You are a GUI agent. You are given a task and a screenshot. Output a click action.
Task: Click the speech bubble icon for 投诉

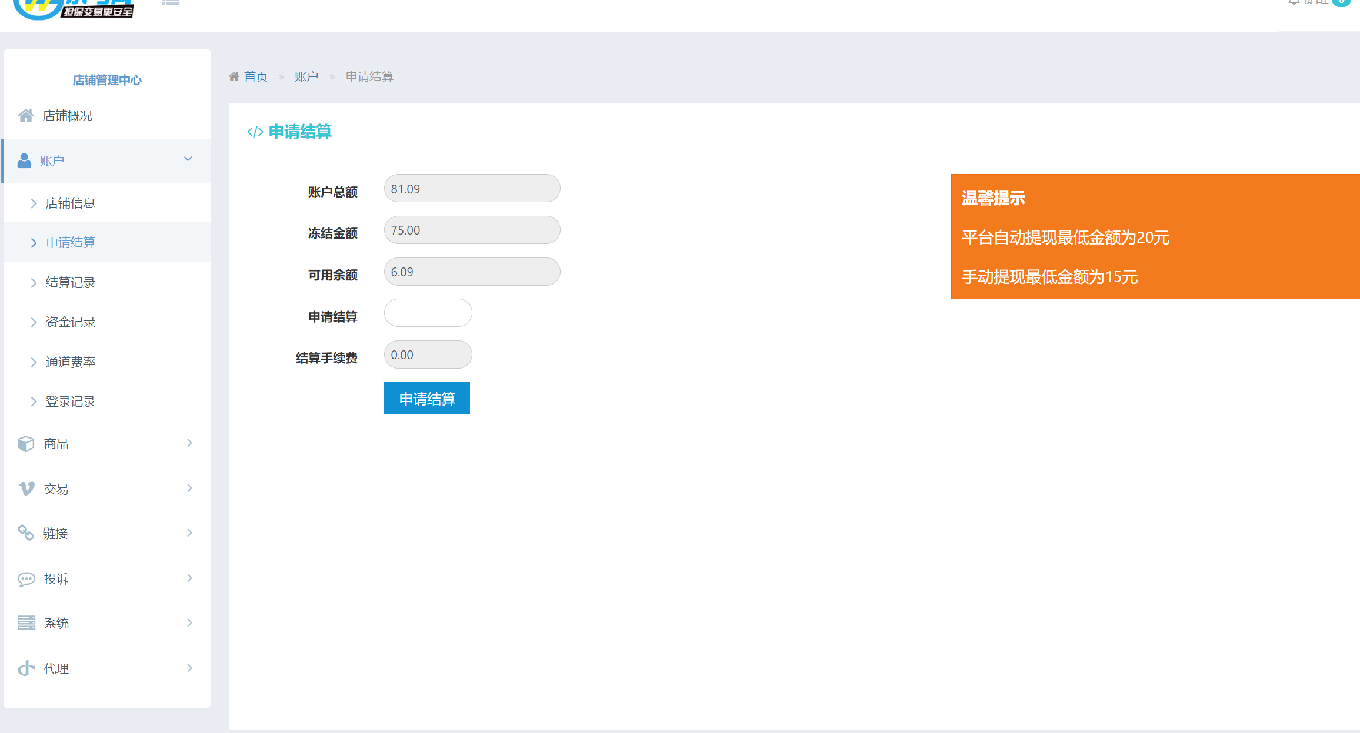[26, 579]
